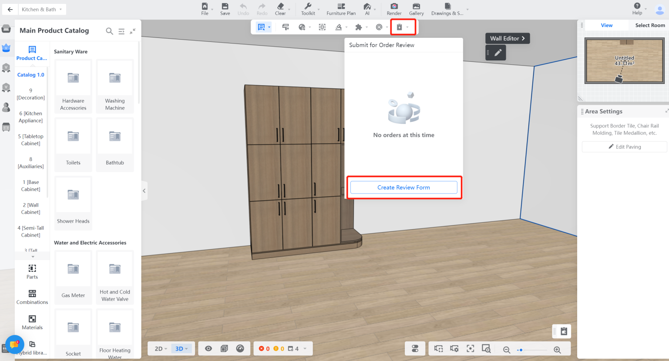Open the Furniture Plan tool
The image size is (669, 361).
click(341, 9)
